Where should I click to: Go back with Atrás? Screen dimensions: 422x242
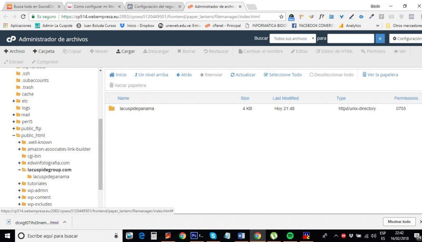pyautogui.click(x=184, y=74)
